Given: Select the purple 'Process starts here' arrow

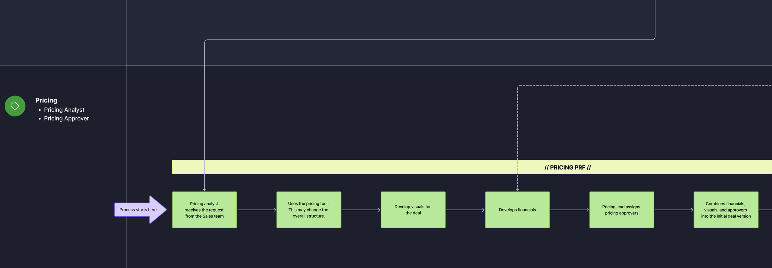Looking at the screenshot, I should click(141, 210).
